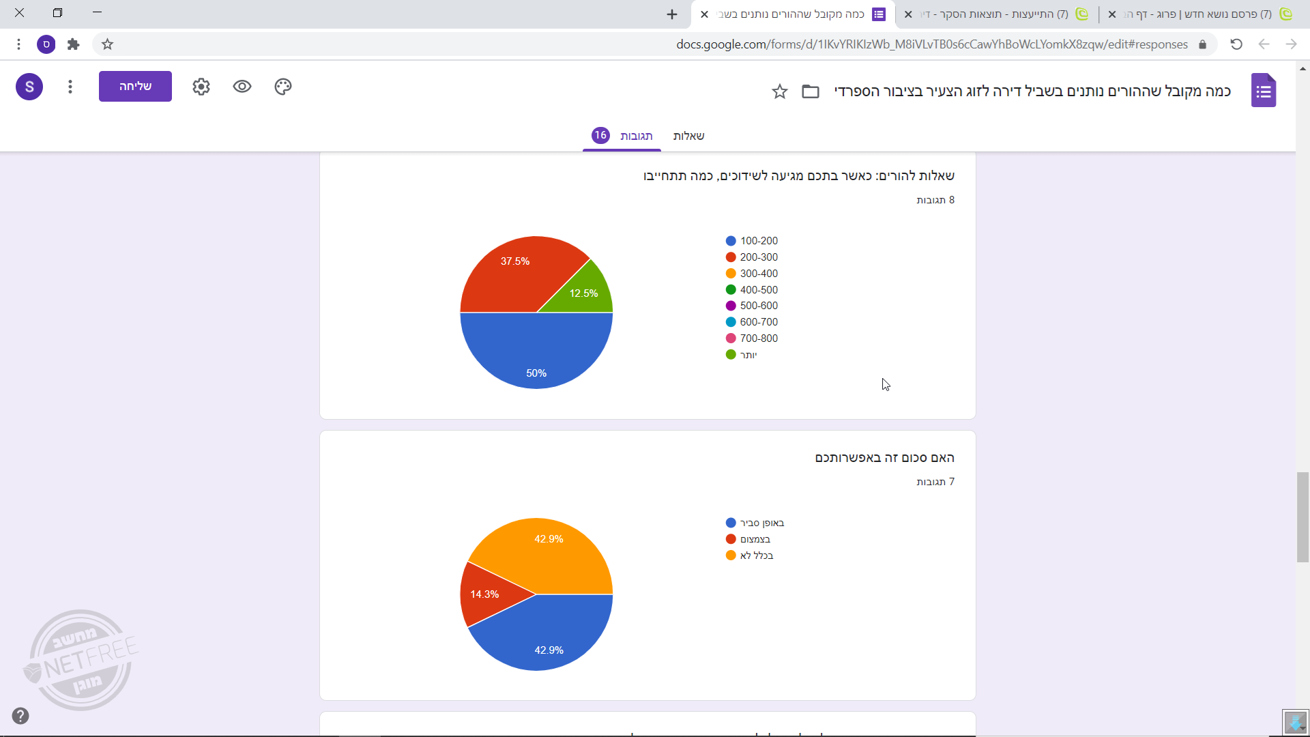
Task: Open the customize theme palette icon
Action: [283, 87]
